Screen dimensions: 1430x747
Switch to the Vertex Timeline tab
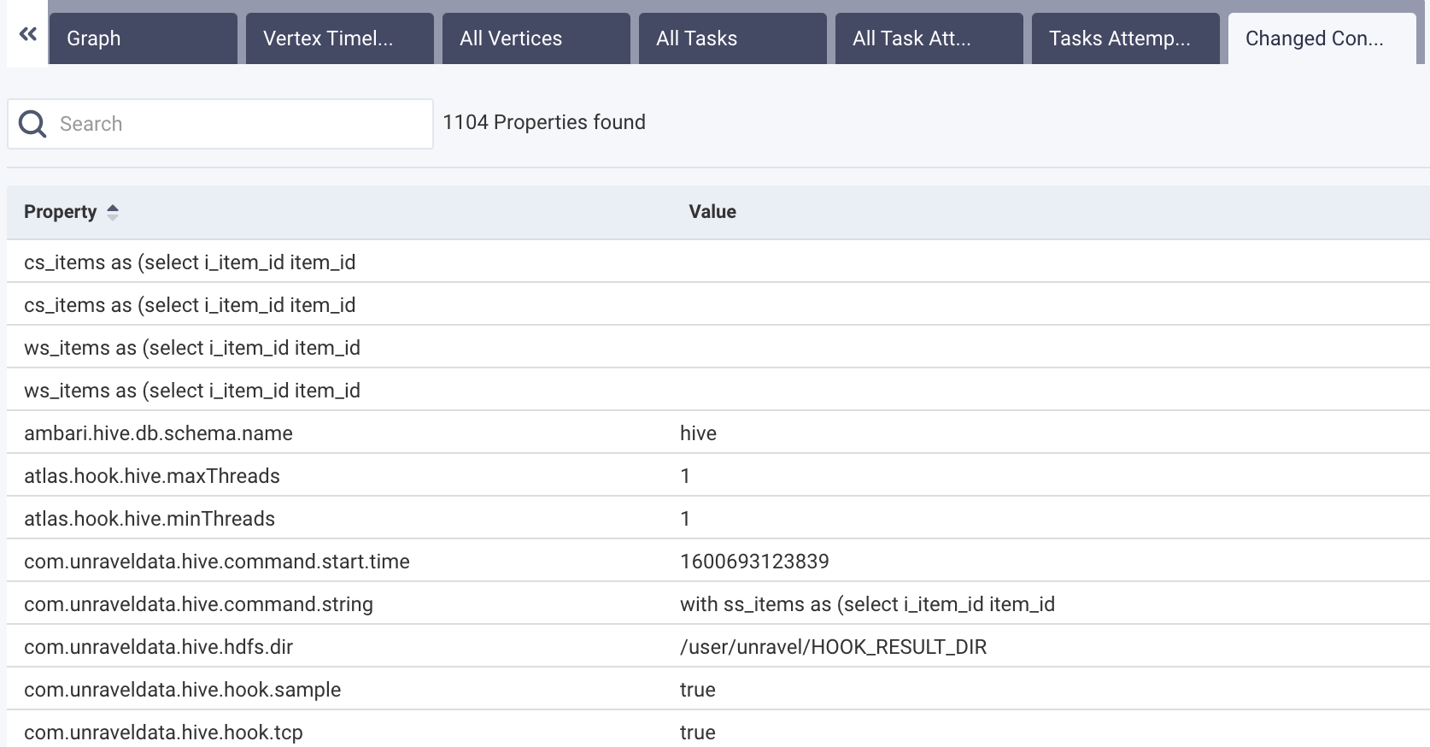[340, 38]
